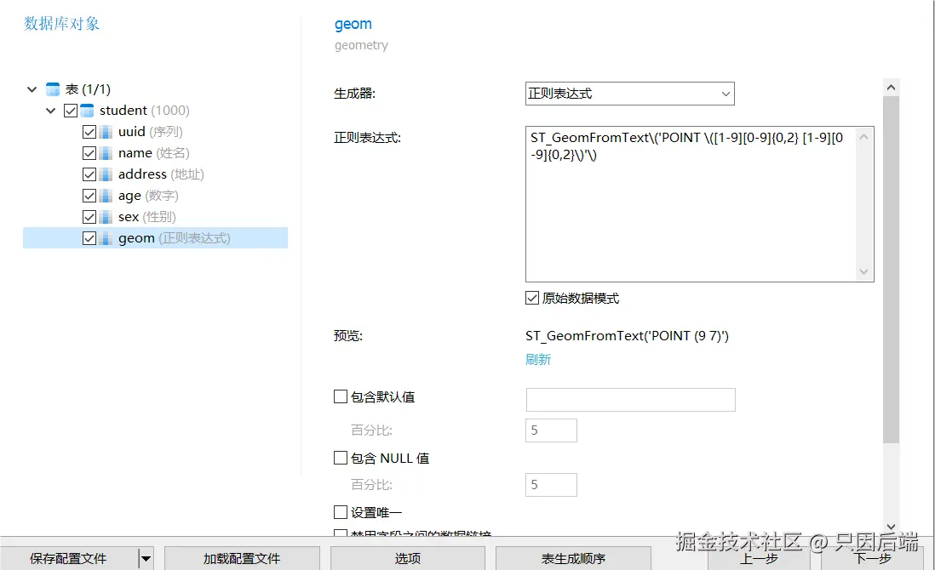Toggle the 原始数据模式 checkbox
935x570 pixels.
531,298
